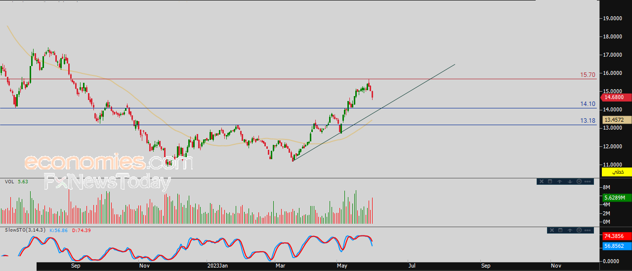Select the 13.18 horizontal support line
The image size is (632, 271).
395,125
